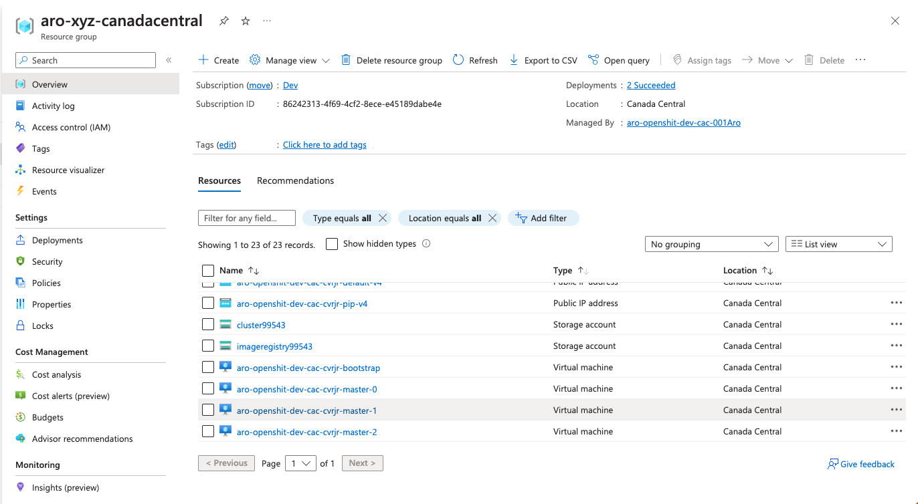The height and width of the screenshot is (504, 918).
Task: Export resources to CSV
Action: [513, 60]
